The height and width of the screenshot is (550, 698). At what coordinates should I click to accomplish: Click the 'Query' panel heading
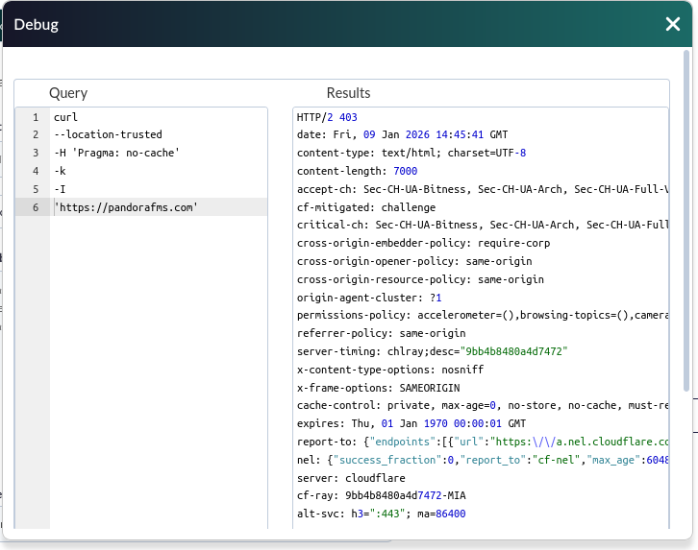point(68,93)
